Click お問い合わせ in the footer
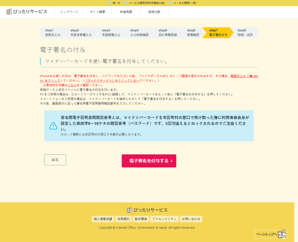Screen dimensions: 298x242 click(x=191, y=219)
